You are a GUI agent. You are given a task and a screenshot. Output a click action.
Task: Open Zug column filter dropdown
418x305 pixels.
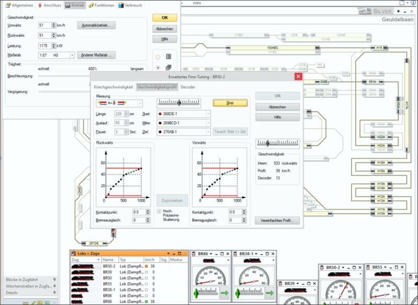98,260
